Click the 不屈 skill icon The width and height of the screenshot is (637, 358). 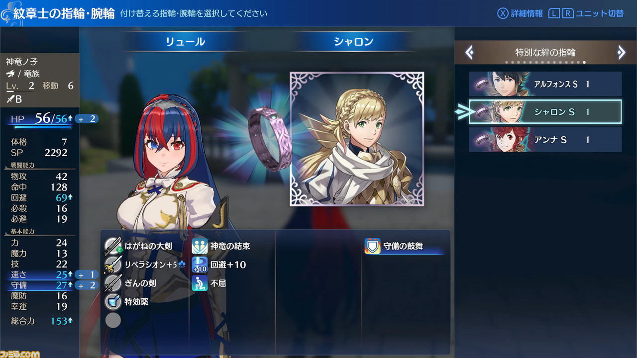pyautogui.click(x=200, y=283)
